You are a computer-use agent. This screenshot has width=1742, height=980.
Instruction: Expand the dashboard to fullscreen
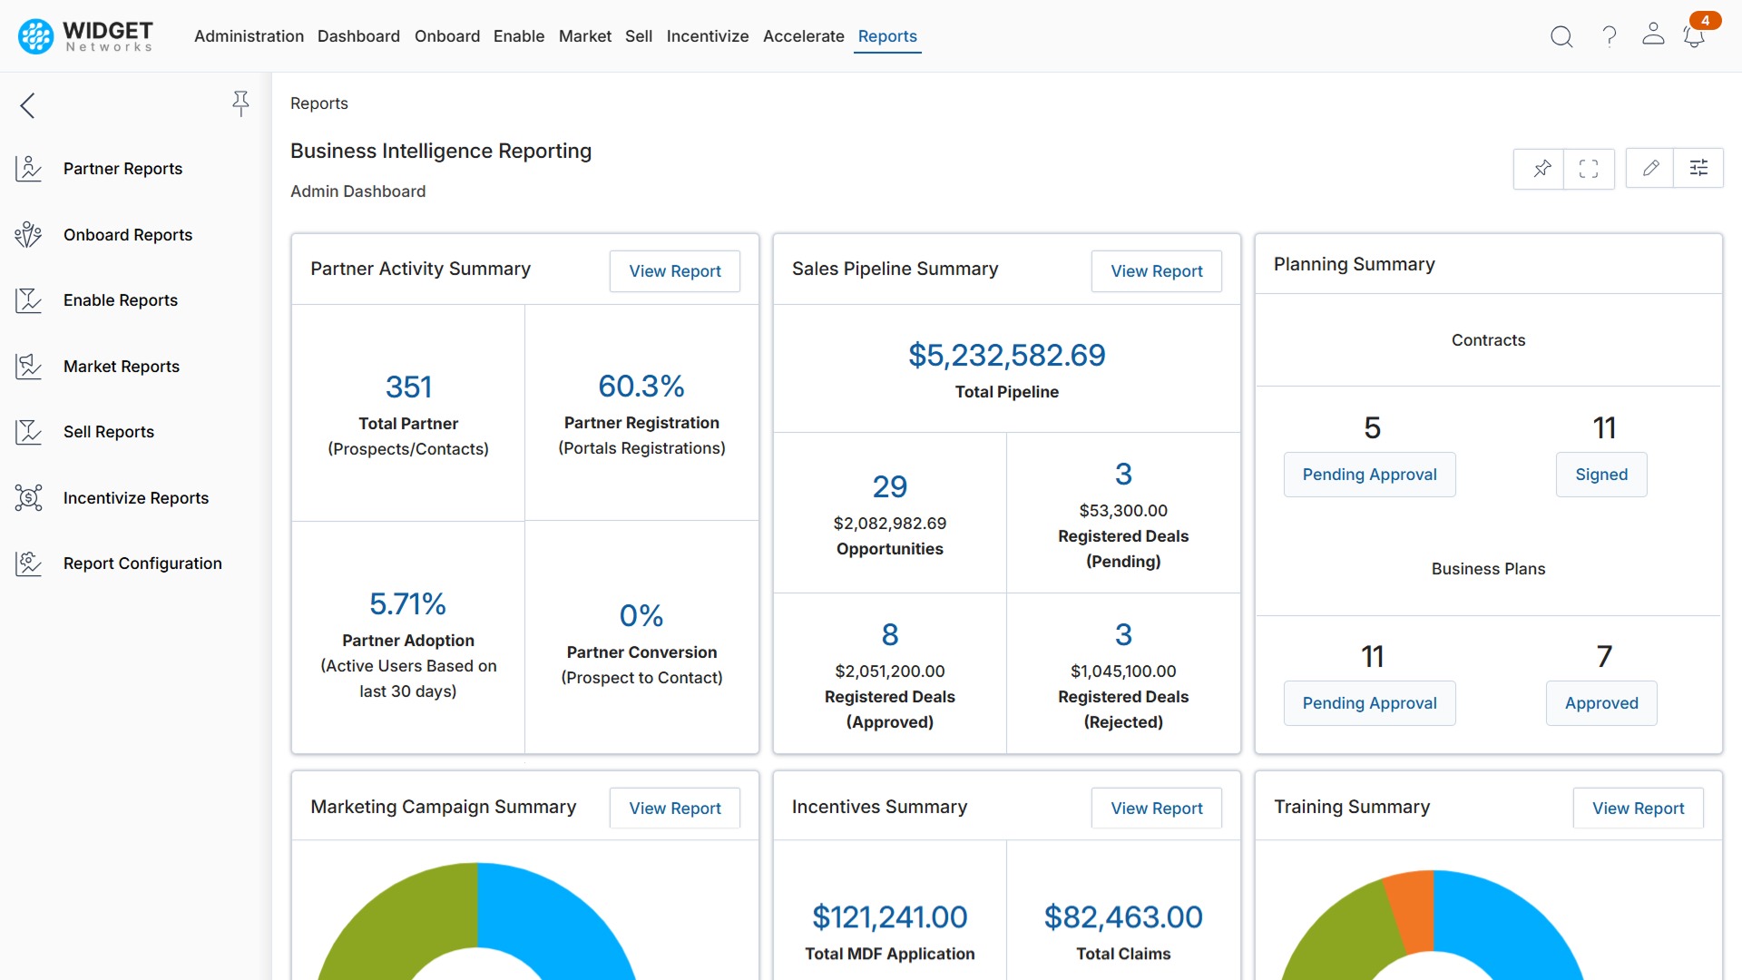pos(1590,169)
